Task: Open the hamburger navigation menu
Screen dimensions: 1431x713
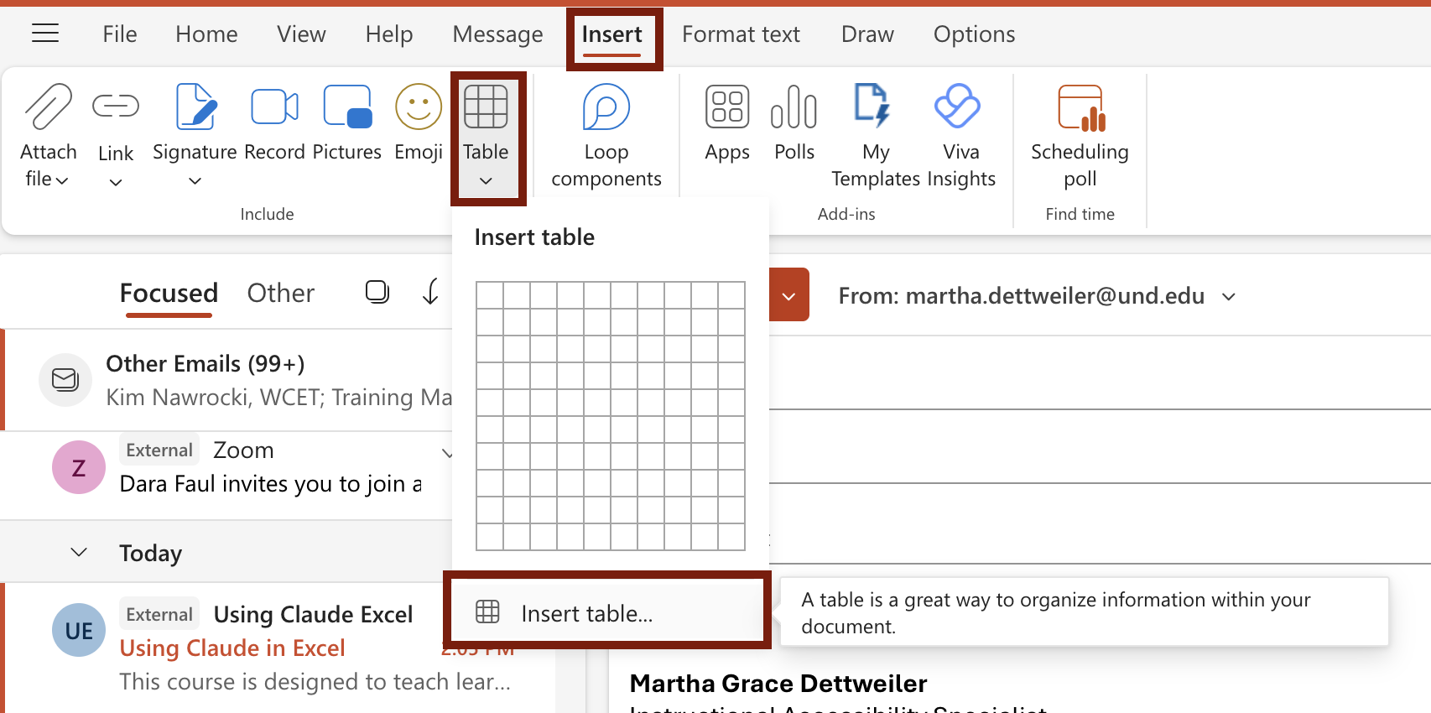Action: (x=45, y=34)
